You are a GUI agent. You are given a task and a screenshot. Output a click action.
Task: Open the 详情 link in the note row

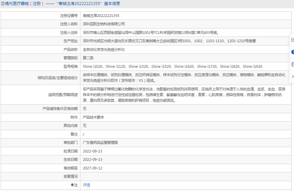86,185
